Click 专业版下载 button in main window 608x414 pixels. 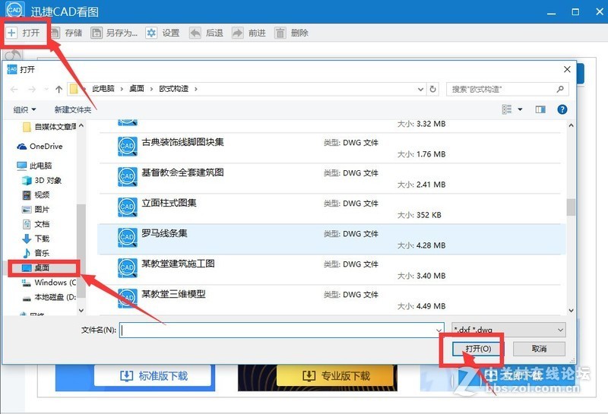tap(335, 375)
